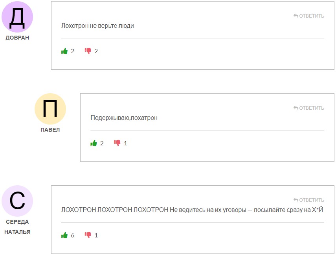
Task: Dislike Павел's comment with thumbs down
Action: pyautogui.click(x=118, y=143)
